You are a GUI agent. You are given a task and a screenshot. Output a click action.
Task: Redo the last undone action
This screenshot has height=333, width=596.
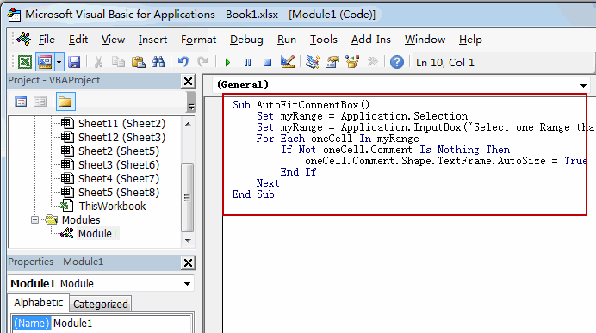point(203,61)
